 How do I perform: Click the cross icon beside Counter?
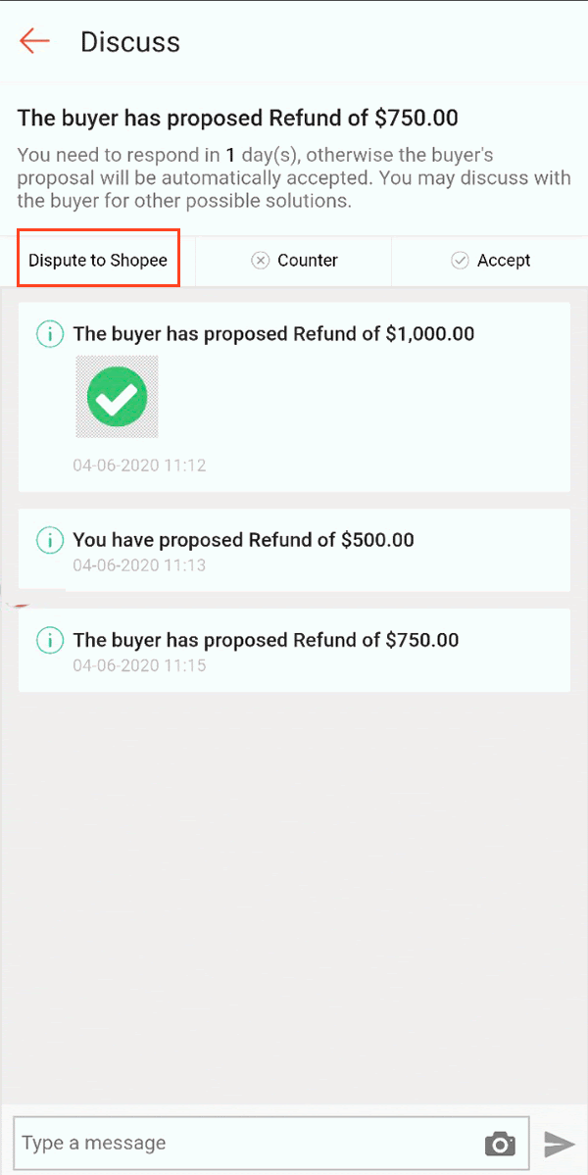pos(261,261)
